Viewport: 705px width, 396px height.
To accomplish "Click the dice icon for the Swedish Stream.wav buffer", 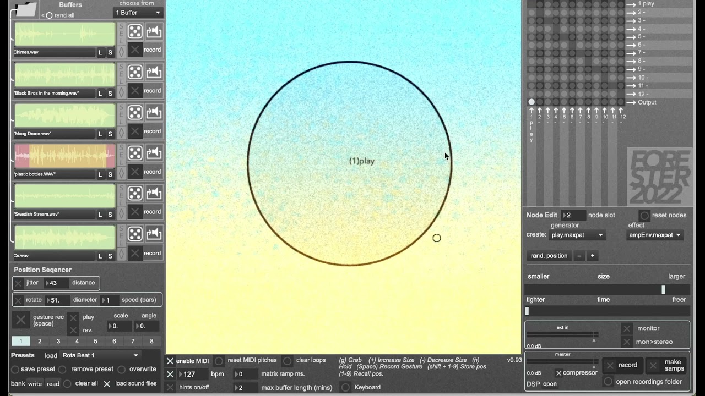I will (x=135, y=194).
